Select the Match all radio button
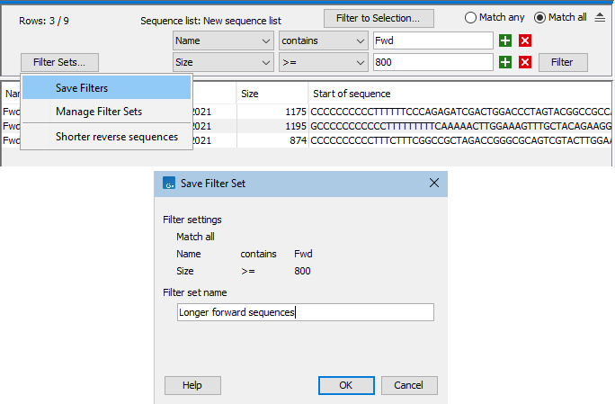Viewport: 615px width, 404px height. 539,18
